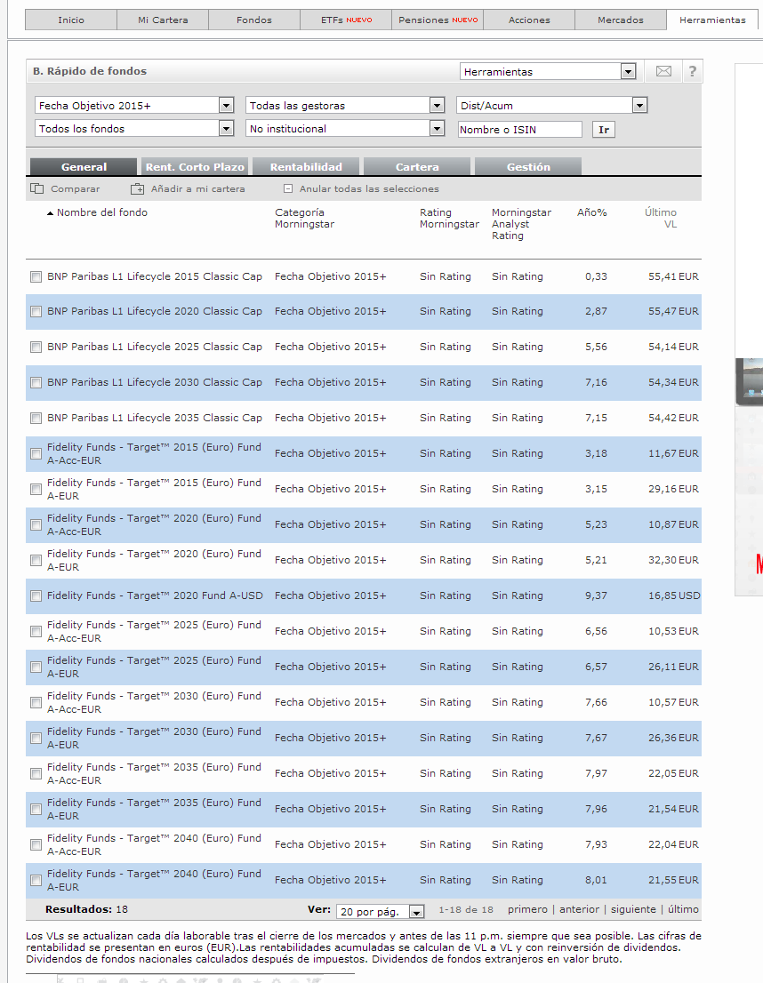
Task: Click the Resultados: 18 label
Action: click(x=86, y=909)
